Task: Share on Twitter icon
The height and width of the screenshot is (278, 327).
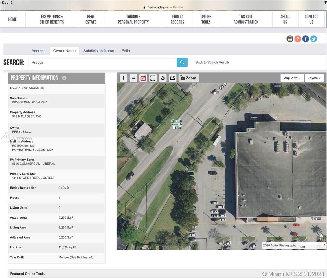Action: (x=313, y=39)
